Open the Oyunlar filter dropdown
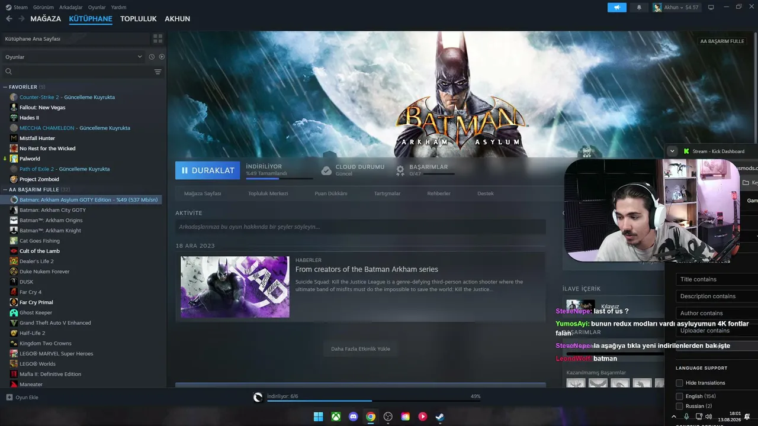Screen dimensions: 758x426 pyautogui.click(x=73, y=57)
